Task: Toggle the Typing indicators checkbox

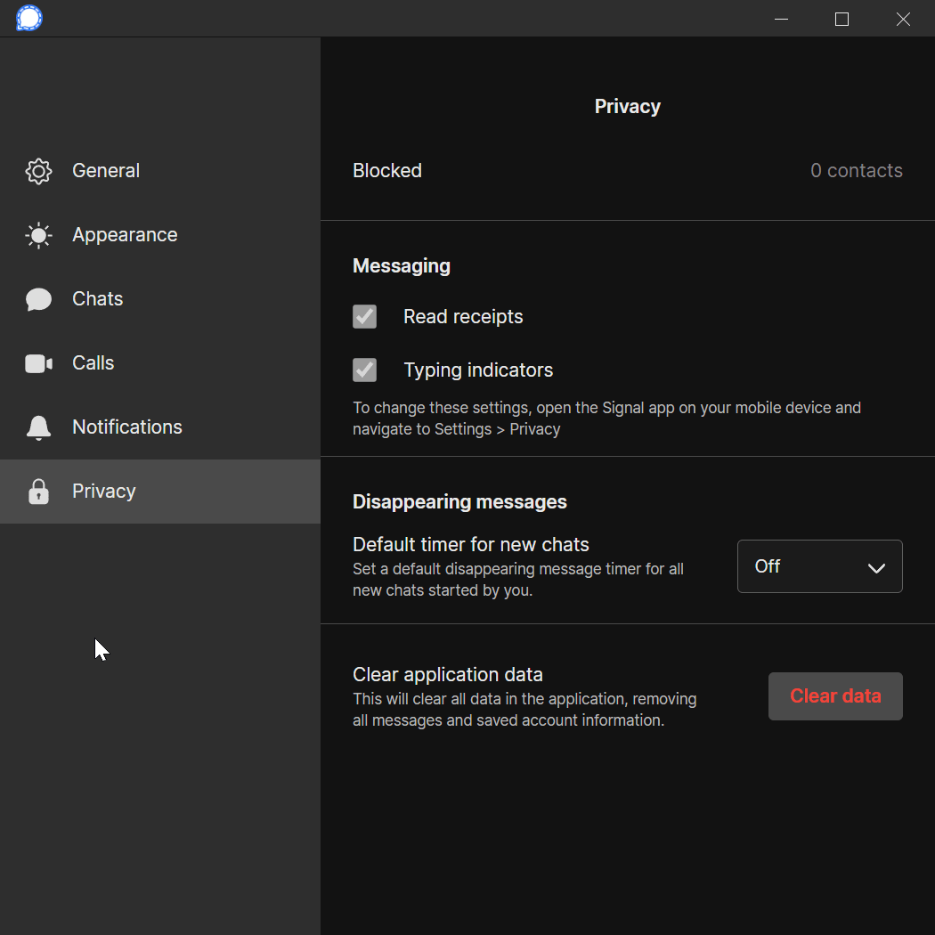Action: click(x=364, y=370)
